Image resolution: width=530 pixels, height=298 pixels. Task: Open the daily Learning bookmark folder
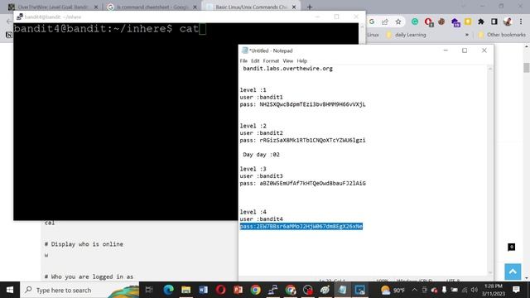coord(406,35)
